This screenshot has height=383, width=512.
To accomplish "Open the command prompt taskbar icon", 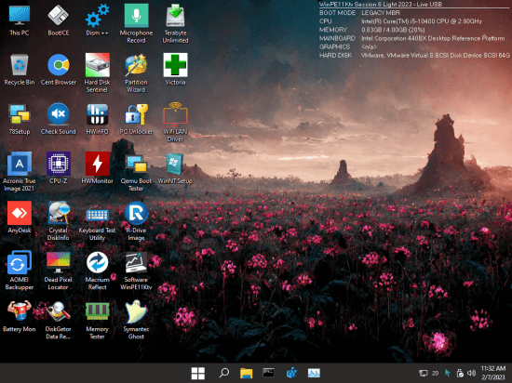I will (268, 373).
